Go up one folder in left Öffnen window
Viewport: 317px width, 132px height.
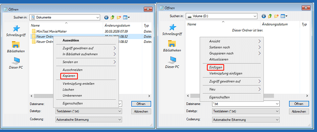tap(112, 18)
